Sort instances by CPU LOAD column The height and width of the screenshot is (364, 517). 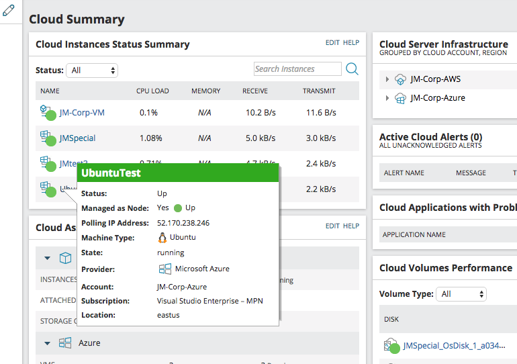[x=152, y=91]
